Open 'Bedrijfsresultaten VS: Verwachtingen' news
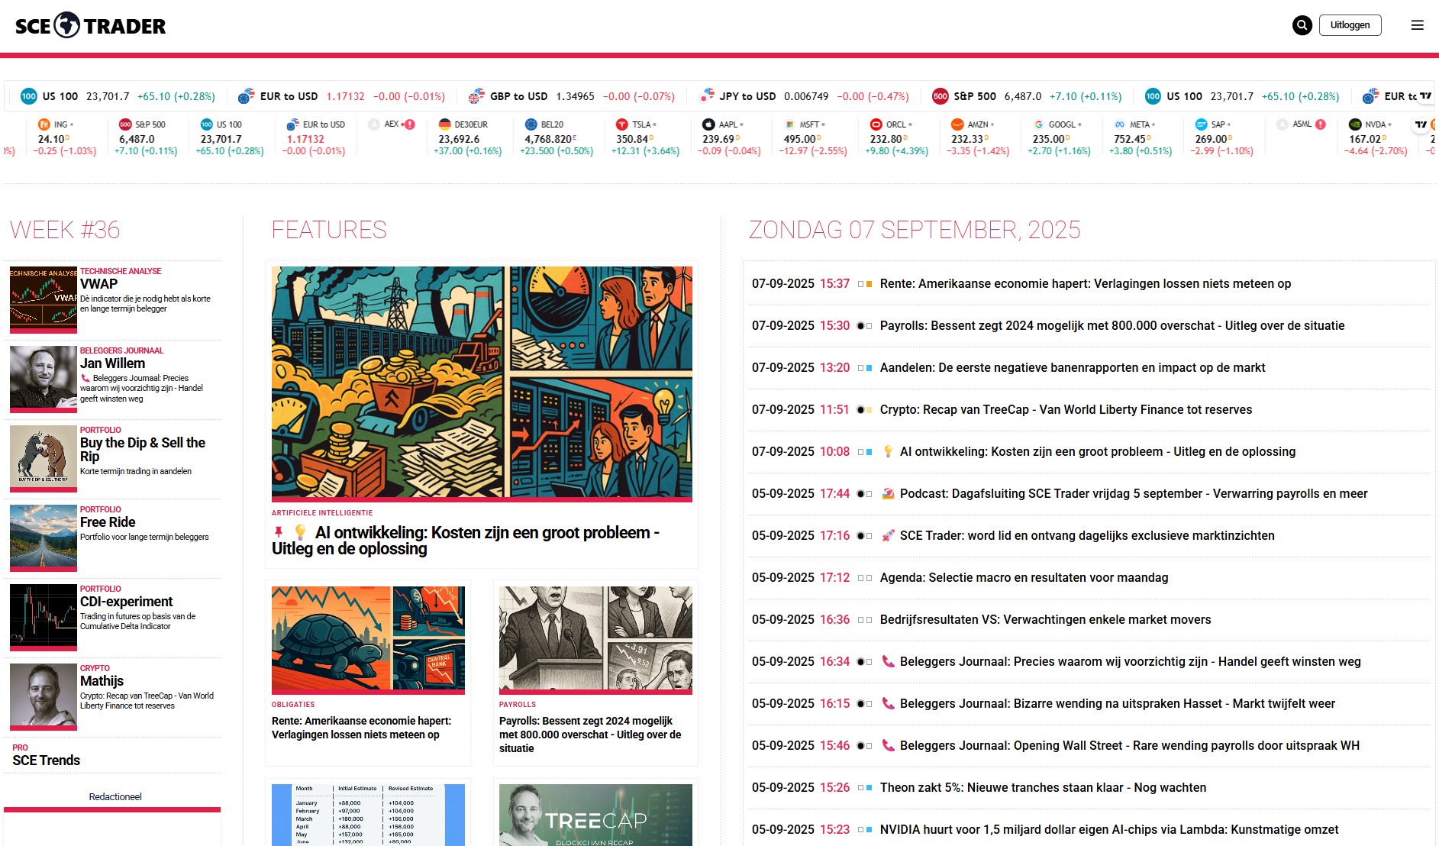The height and width of the screenshot is (846, 1439). (1045, 619)
